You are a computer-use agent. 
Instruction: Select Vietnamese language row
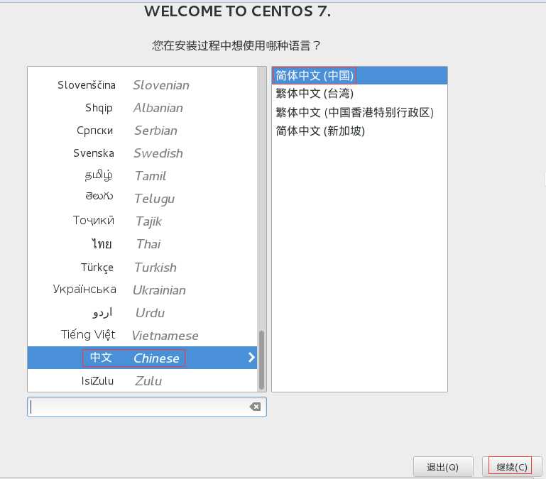[x=142, y=335]
